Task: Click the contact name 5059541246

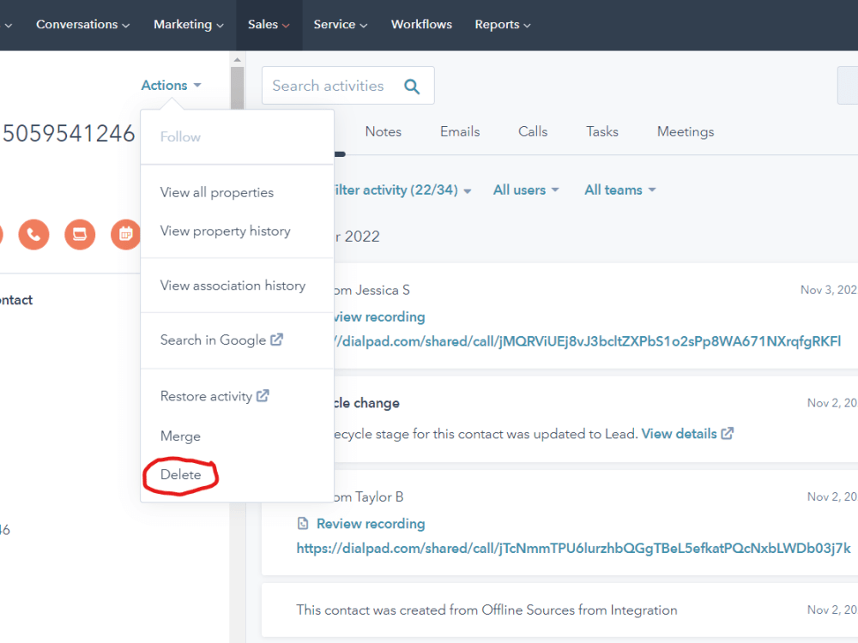Action: click(x=69, y=134)
